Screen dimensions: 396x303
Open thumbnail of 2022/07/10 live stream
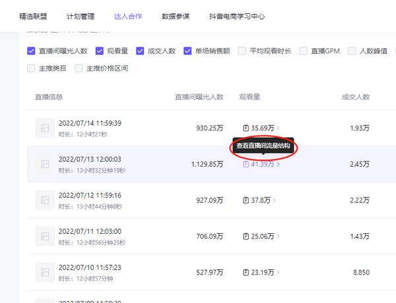[45, 272]
